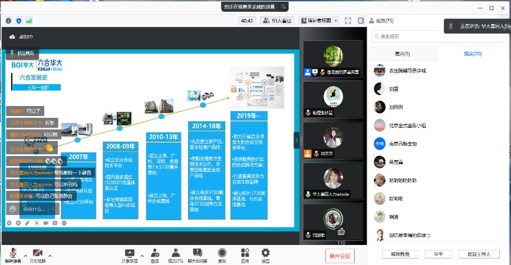Open the Apps (应用) icon
This screenshot has width=511, height=265.
click(245, 254)
